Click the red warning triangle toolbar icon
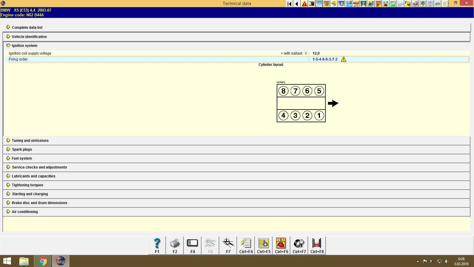 pos(304,4)
